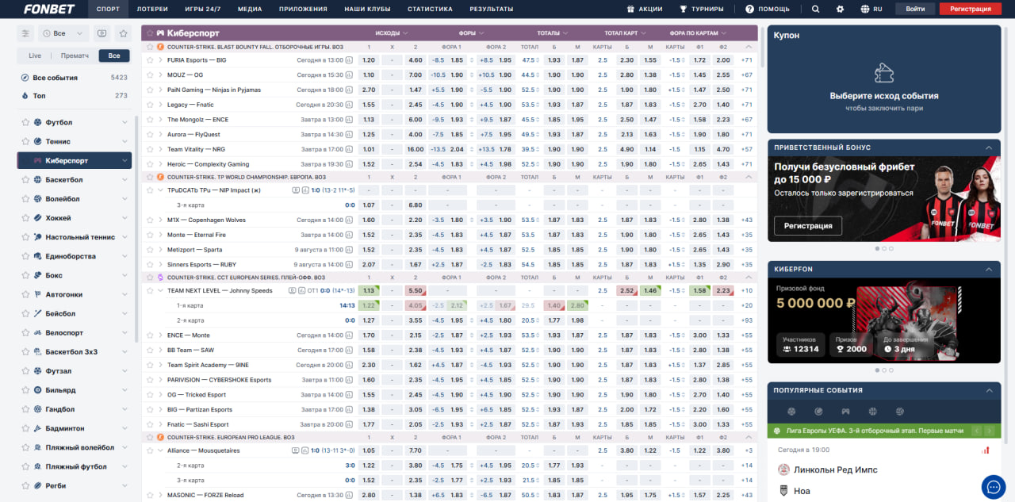
Task: Toggle favorite star for Футбол
Action: tap(25, 122)
